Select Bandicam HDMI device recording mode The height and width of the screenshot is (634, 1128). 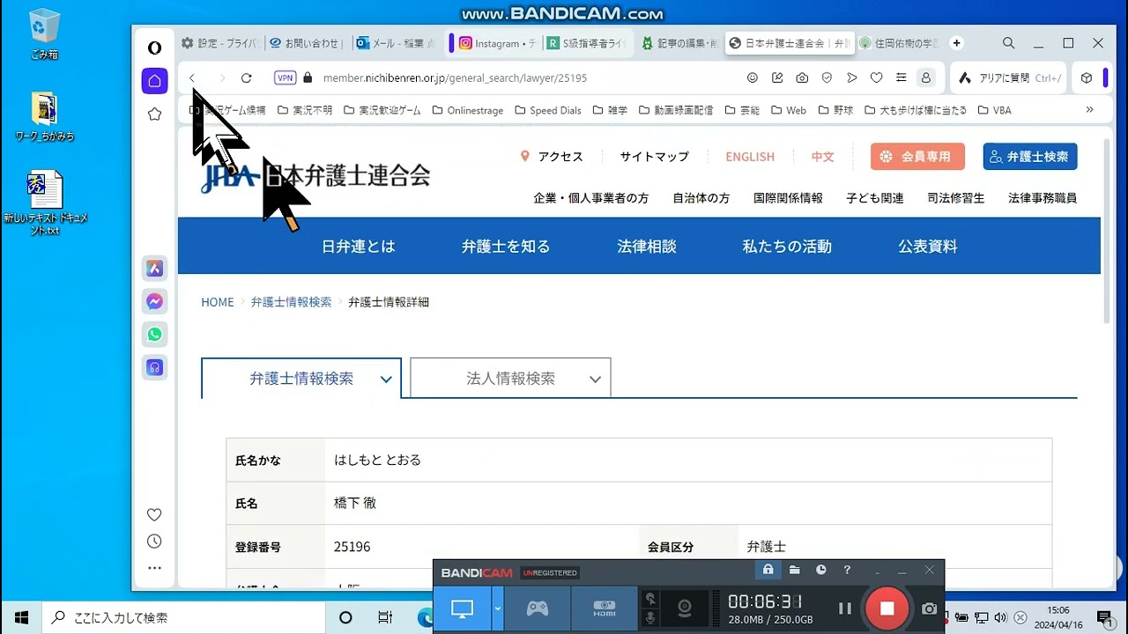pos(605,608)
